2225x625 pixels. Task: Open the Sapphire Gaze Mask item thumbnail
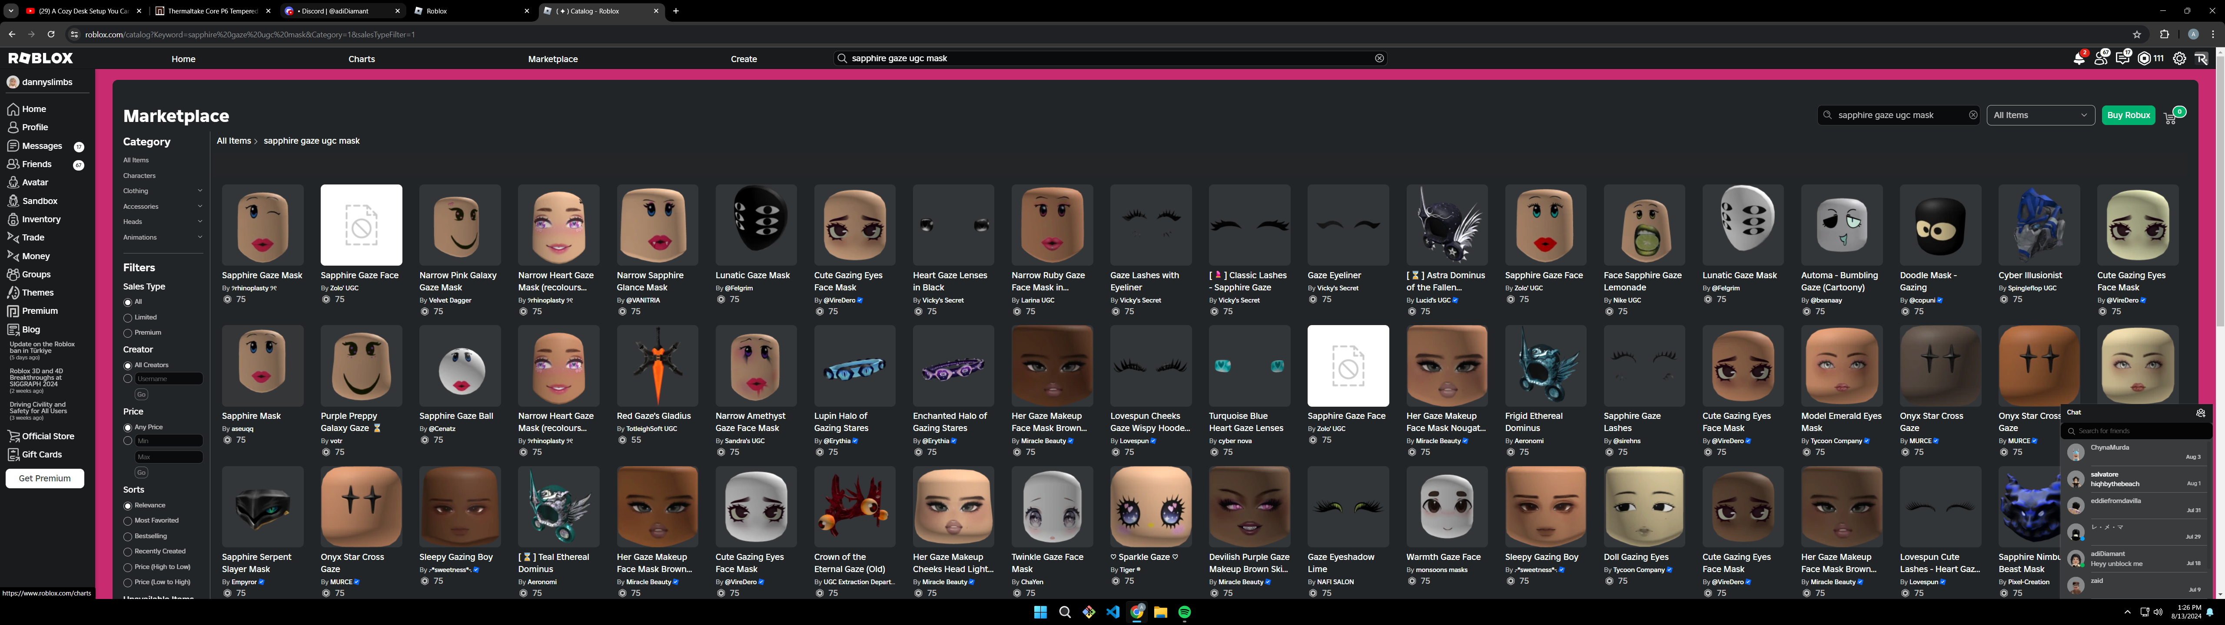tap(262, 224)
